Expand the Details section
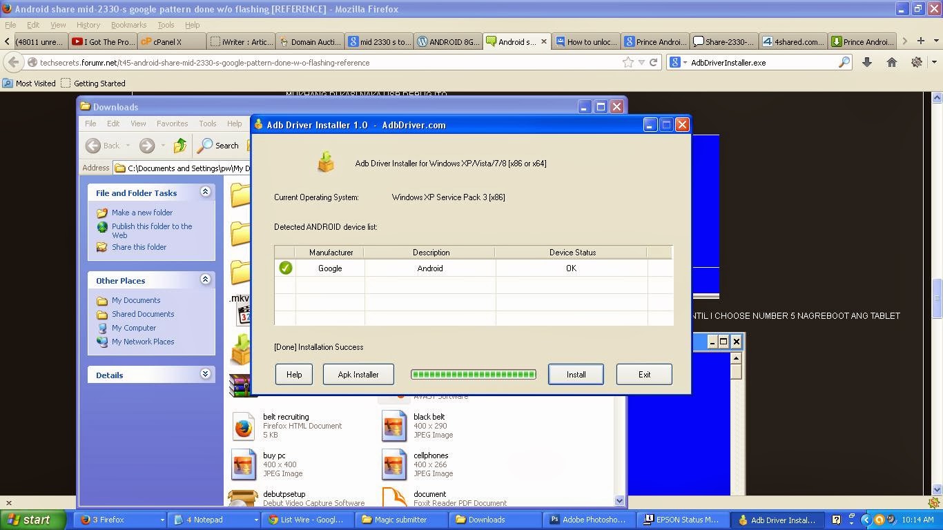Viewport: 943px width, 530px height. click(205, 374)
